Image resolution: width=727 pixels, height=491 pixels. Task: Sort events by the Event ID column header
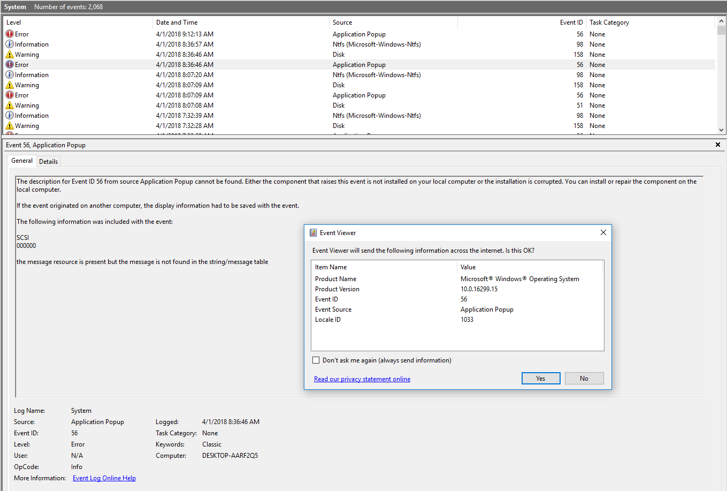coord(522,22)
